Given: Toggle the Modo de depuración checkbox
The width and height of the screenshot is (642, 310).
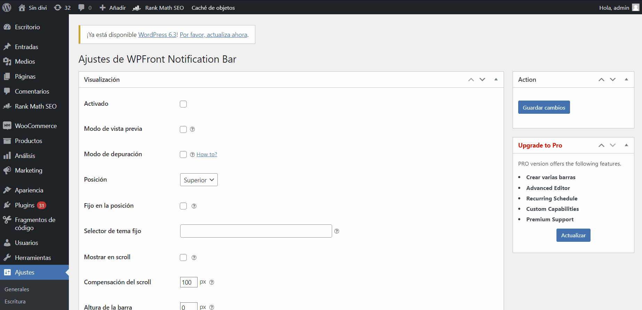Looking at the screenshot, I should click(x=183, y=154).
